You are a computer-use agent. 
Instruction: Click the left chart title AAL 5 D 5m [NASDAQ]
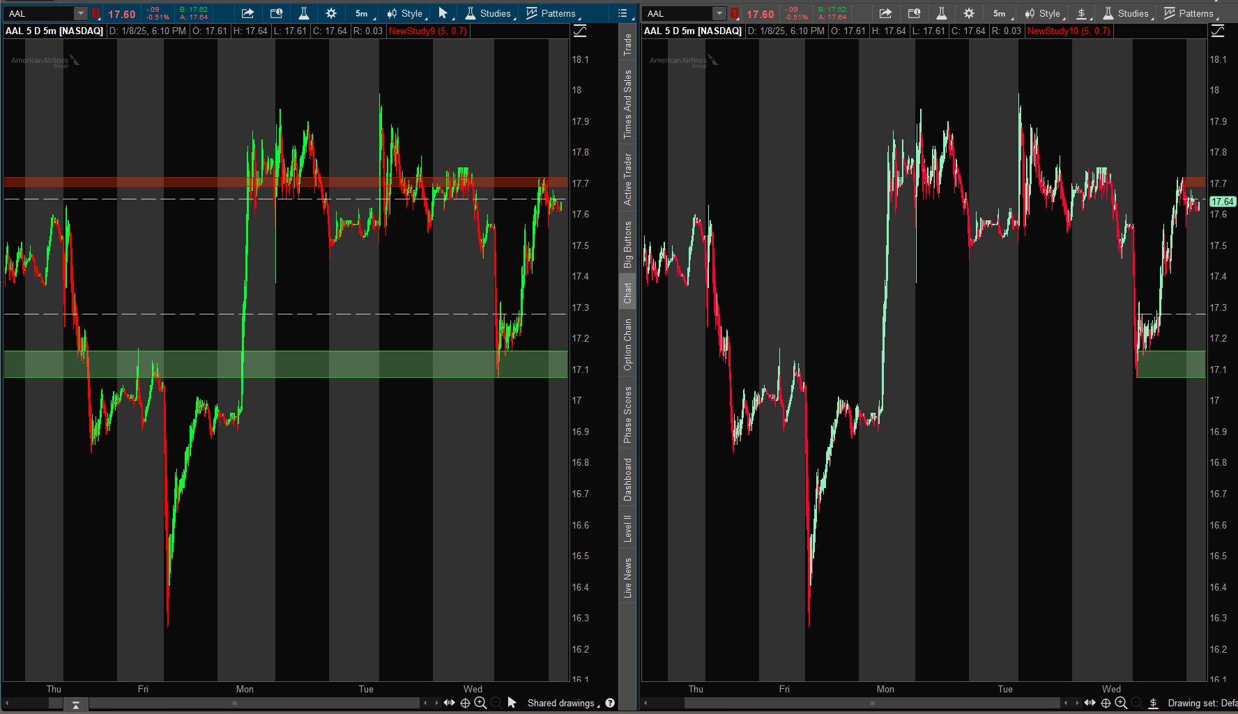coord(54,31)
